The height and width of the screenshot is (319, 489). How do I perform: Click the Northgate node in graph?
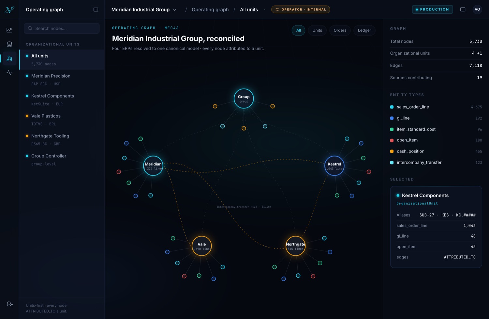pos(296,246)
